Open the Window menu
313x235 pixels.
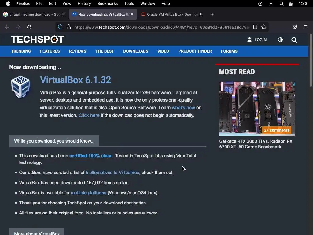tap(148, 4)
